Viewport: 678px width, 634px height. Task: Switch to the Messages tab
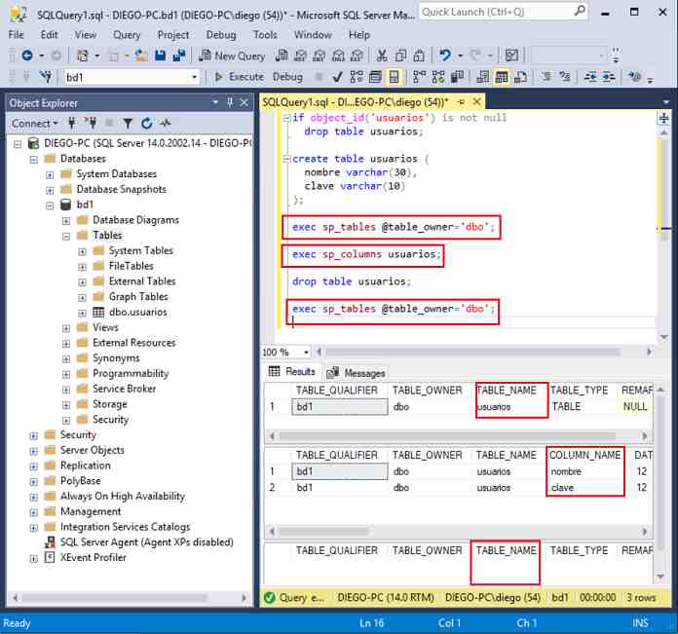tap(357, 373)
